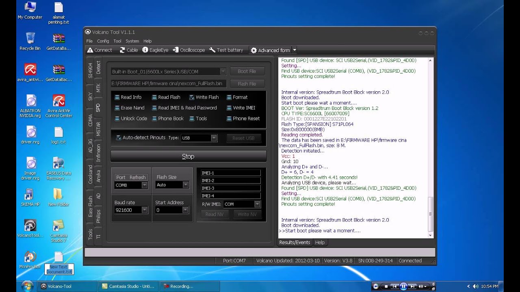The height and width of the screenshot is (292, 520).
Task: Open the Recycle Bin icon
Action: 30,41
